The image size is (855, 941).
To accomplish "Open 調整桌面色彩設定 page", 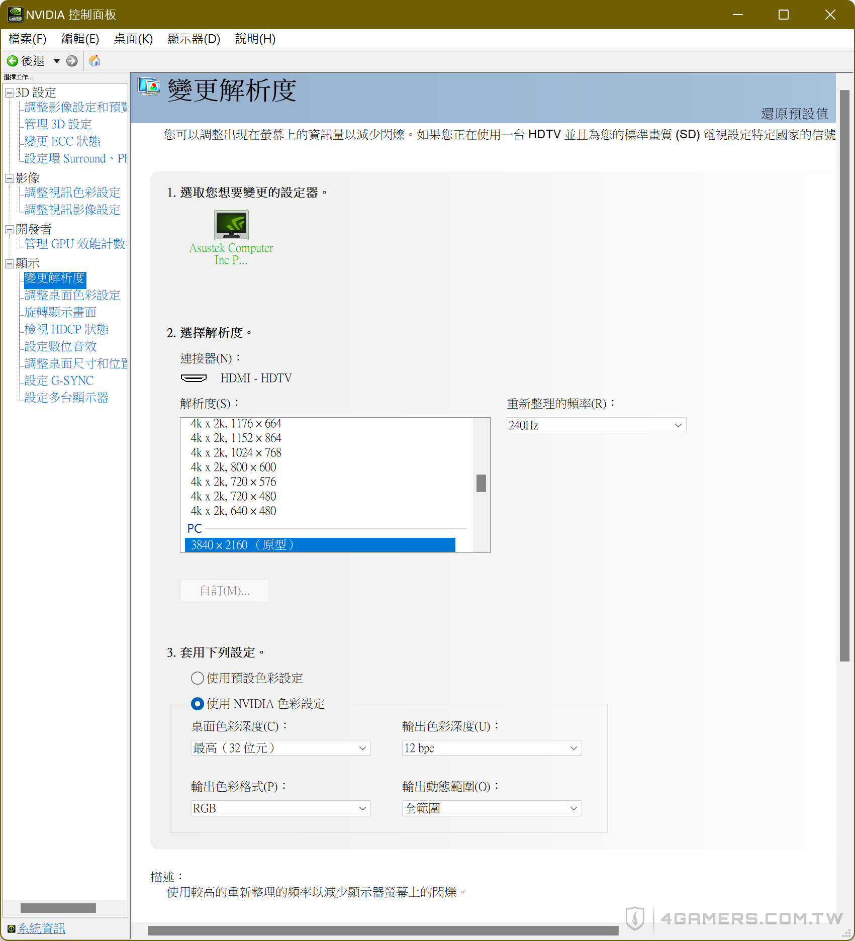I will click(72, 295).
